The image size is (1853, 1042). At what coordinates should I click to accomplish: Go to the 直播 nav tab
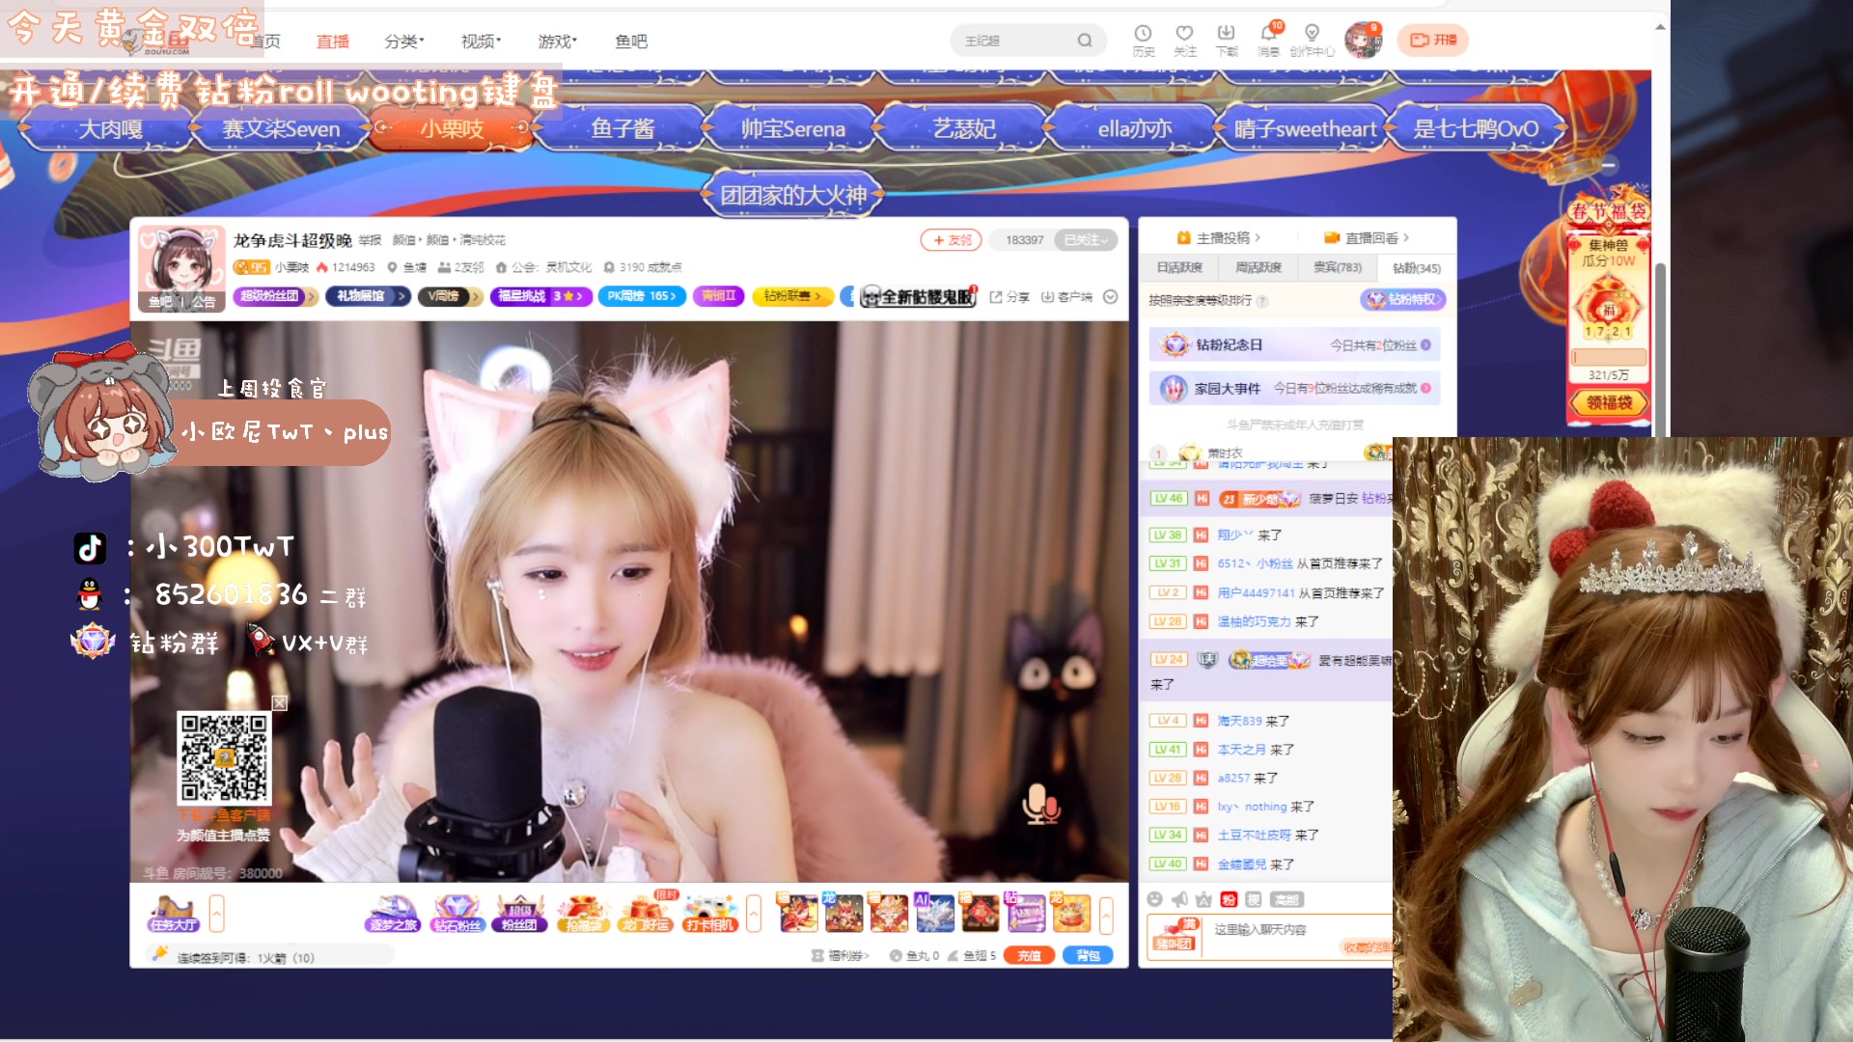pyautogui.click(x=333, y=41)
